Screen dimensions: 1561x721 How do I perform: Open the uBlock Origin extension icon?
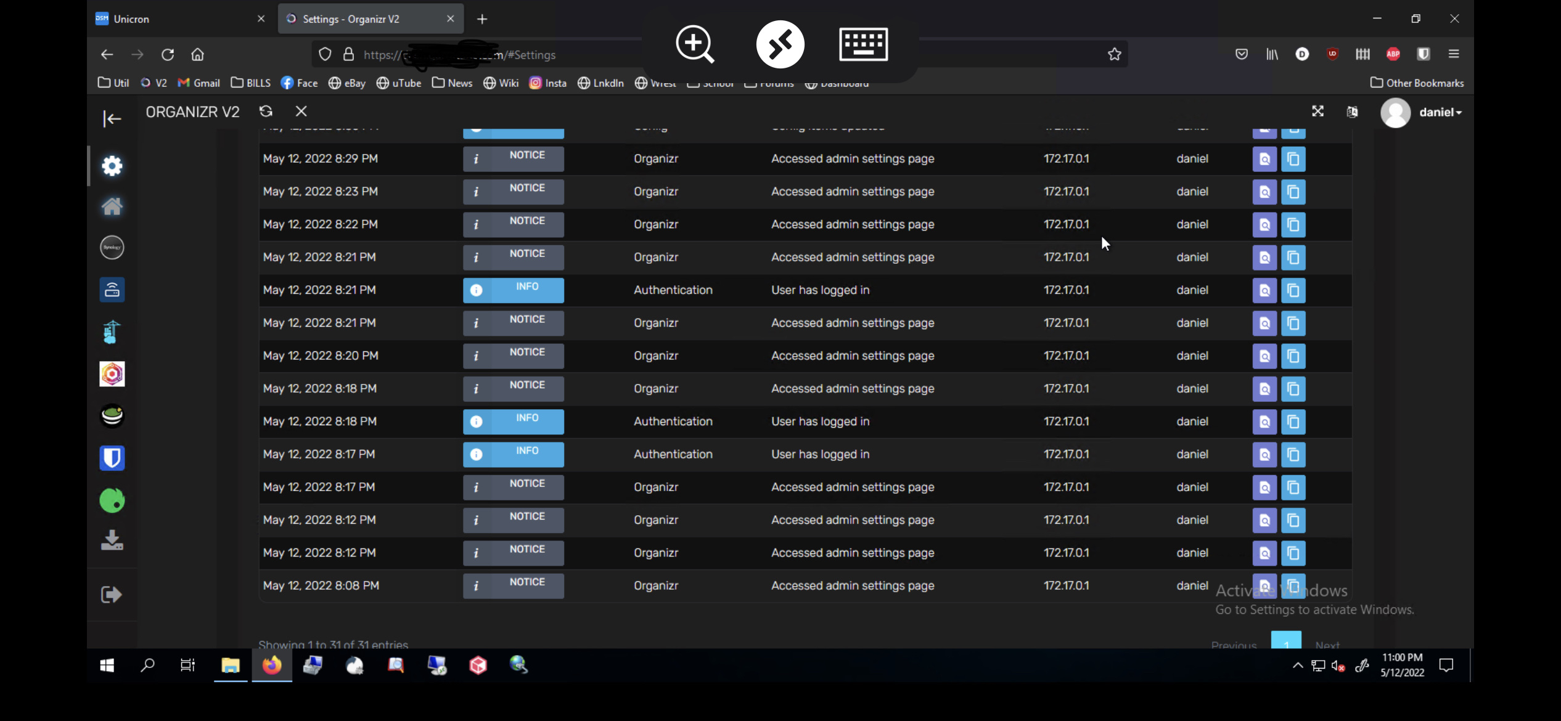[1332, 54]
